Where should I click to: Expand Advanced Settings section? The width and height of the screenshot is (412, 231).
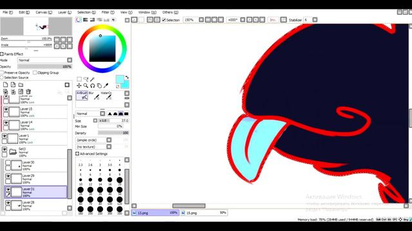click(77, 154)
